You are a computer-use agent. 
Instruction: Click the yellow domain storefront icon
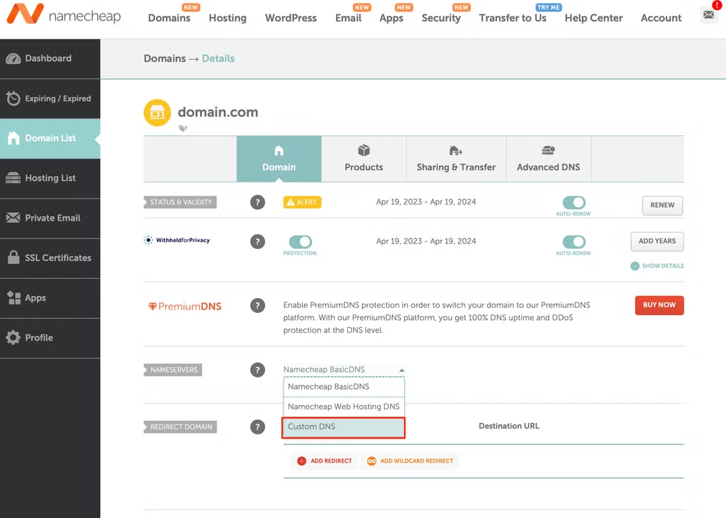click(x=157, y=113)
